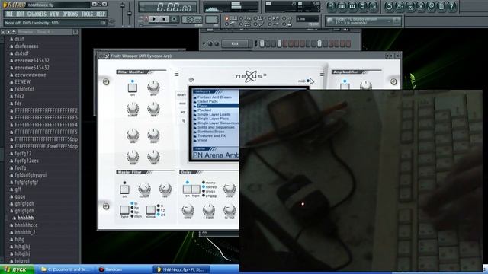Click the magnifier toolbar icon
The height and width of the screenshot is (274, 488).
431,6
